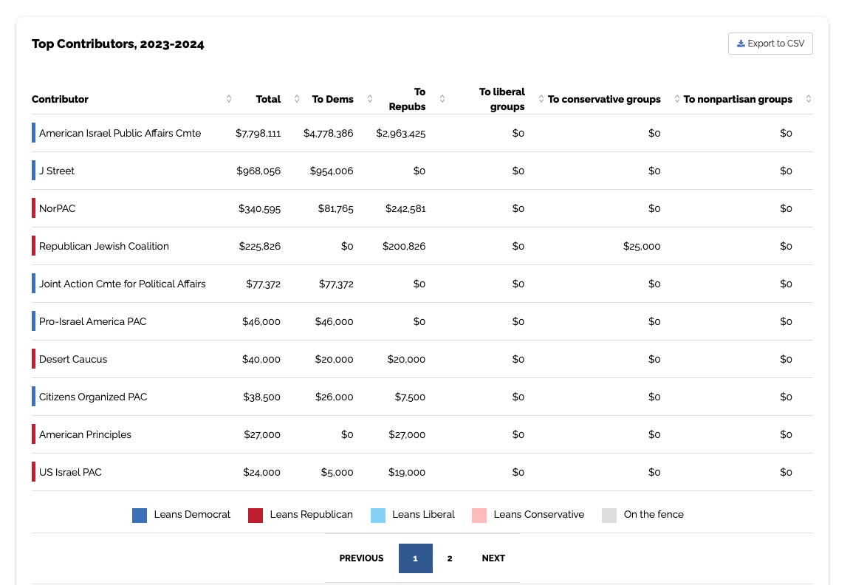Click the Contributor column header
The height and width of the screenshot is (585, 850).
pyautogui.click(x=60, y=99)
